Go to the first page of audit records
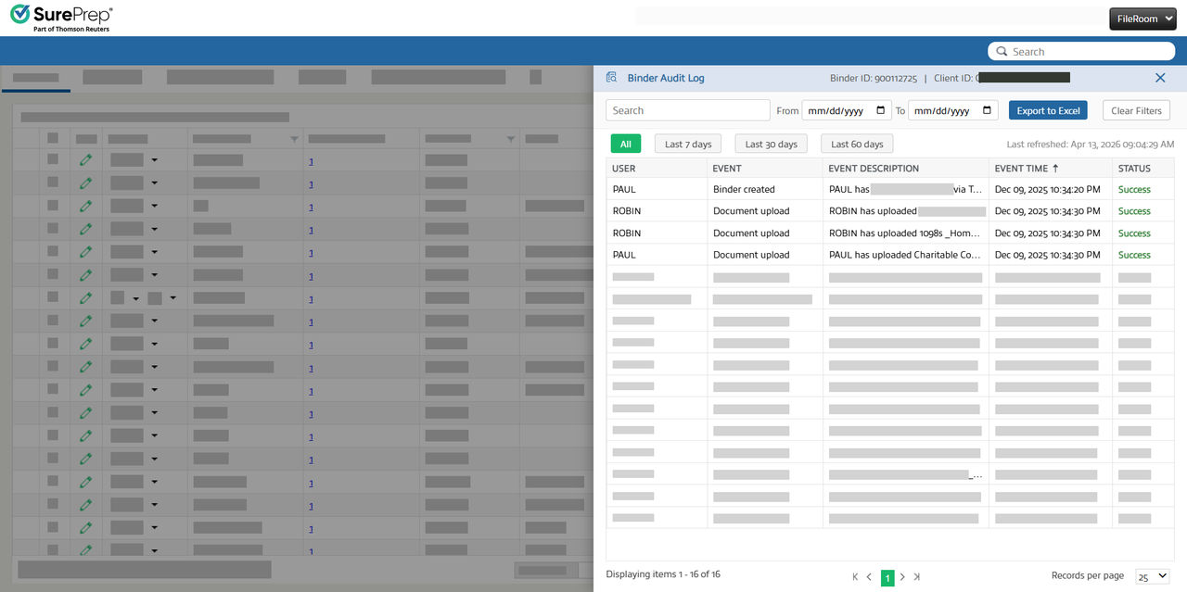The width and height of the screenshot is (1187, 592). 855,577
